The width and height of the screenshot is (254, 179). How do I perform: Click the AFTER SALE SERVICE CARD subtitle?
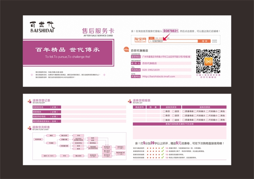coord(98,35)
